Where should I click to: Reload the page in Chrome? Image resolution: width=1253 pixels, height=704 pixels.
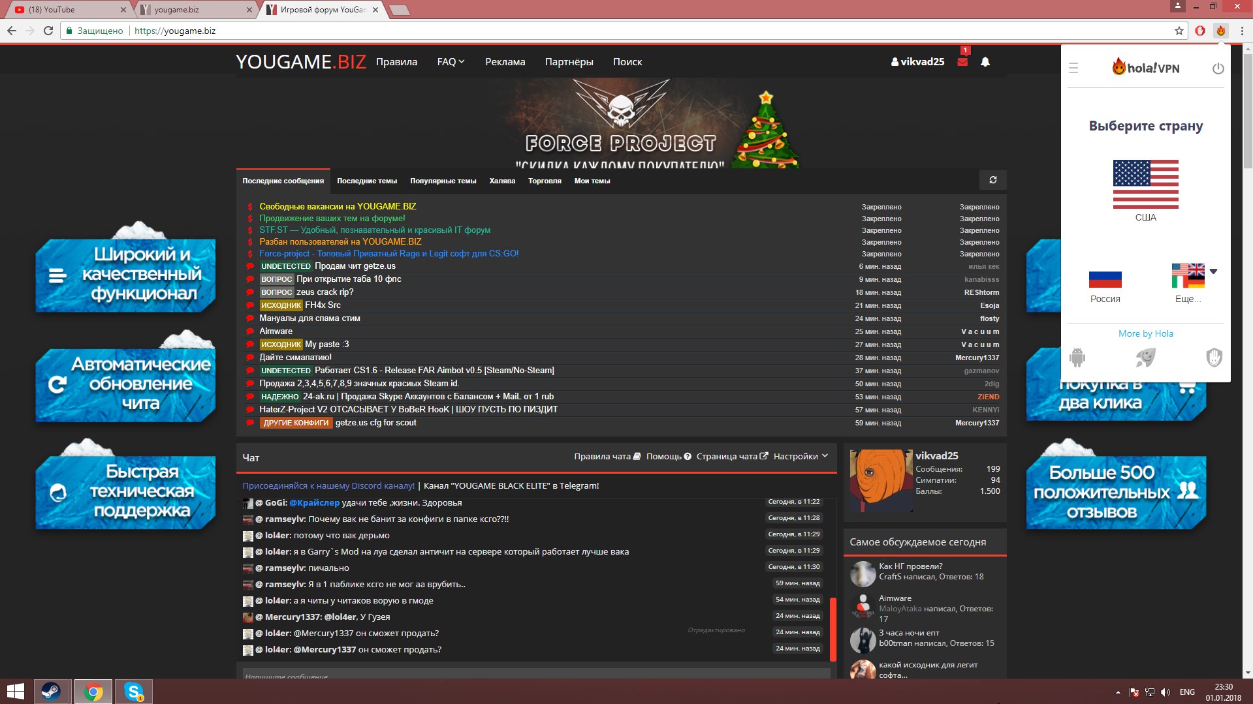click(x=48, y=31)
